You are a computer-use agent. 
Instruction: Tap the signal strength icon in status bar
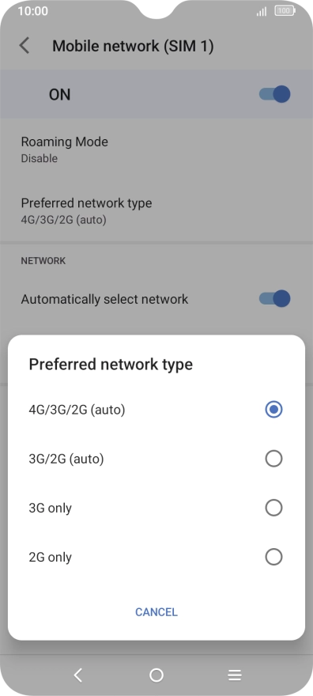point(262,12)
